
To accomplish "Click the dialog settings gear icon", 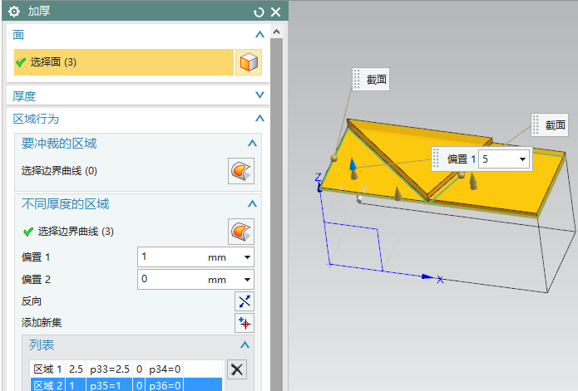I will [13, 12].
